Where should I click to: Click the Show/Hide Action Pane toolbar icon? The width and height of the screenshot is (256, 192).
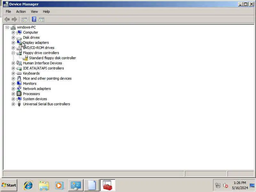[x=42, y=20]
